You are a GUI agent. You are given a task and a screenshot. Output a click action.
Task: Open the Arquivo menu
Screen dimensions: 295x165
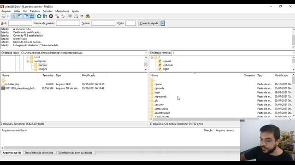(x=6, y=11)
